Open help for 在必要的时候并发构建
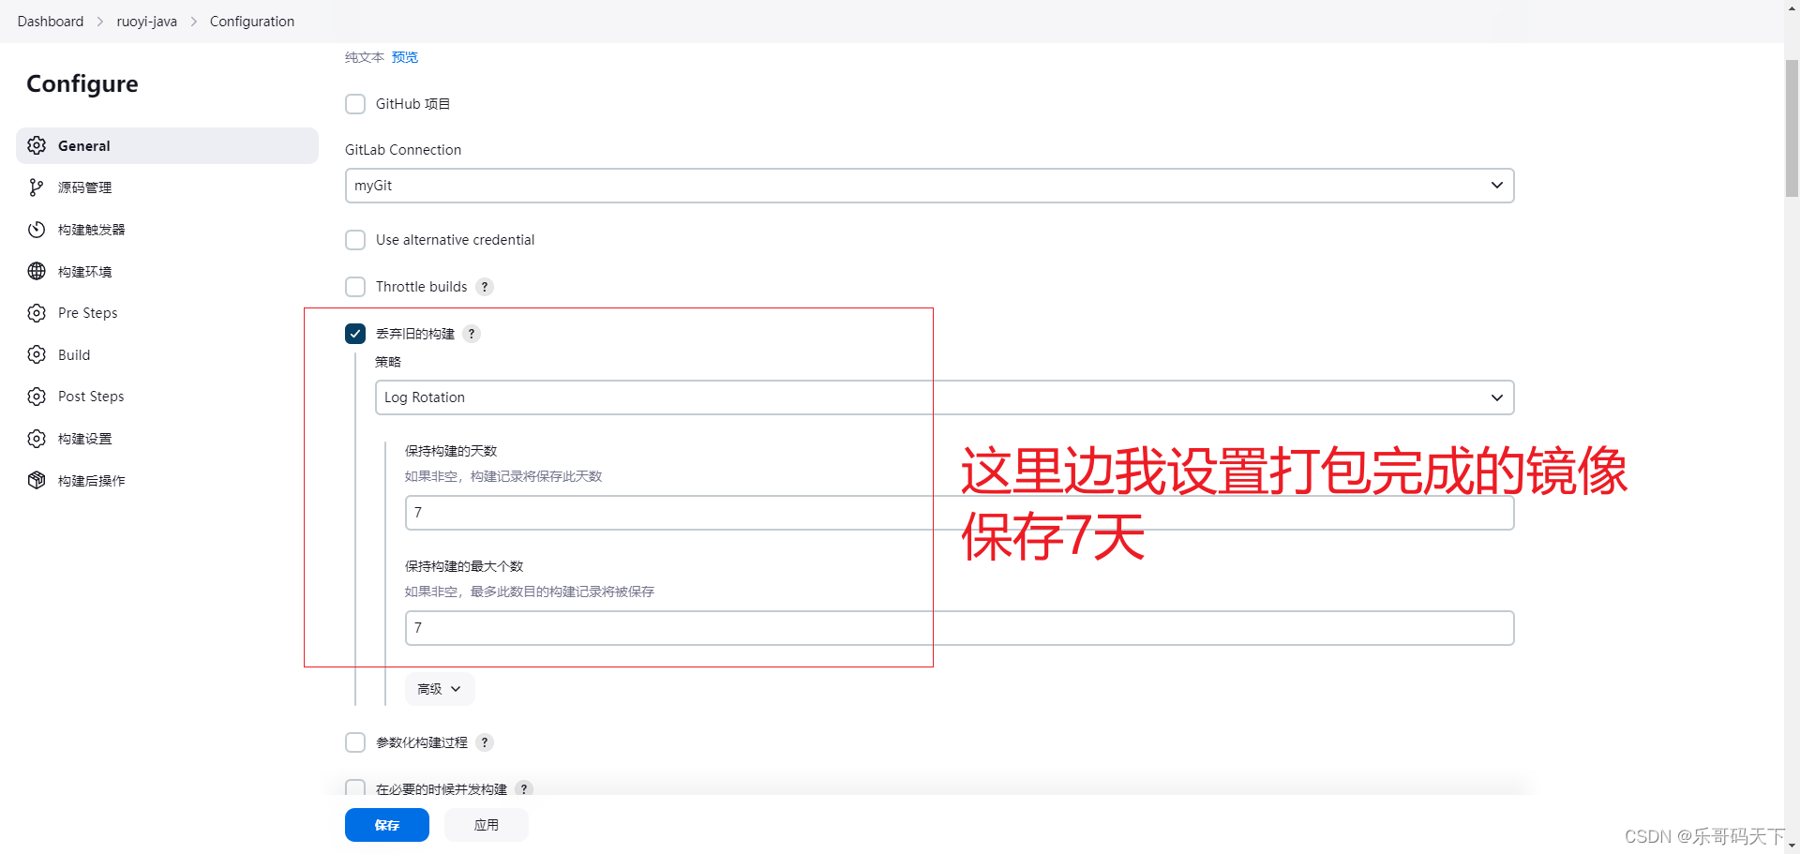The width and height of the screenshot is (1800, 854). point(524,789)
